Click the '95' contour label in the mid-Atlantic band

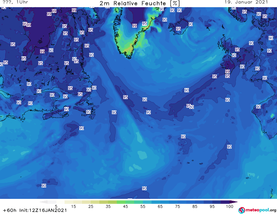[x=125, y=97]
